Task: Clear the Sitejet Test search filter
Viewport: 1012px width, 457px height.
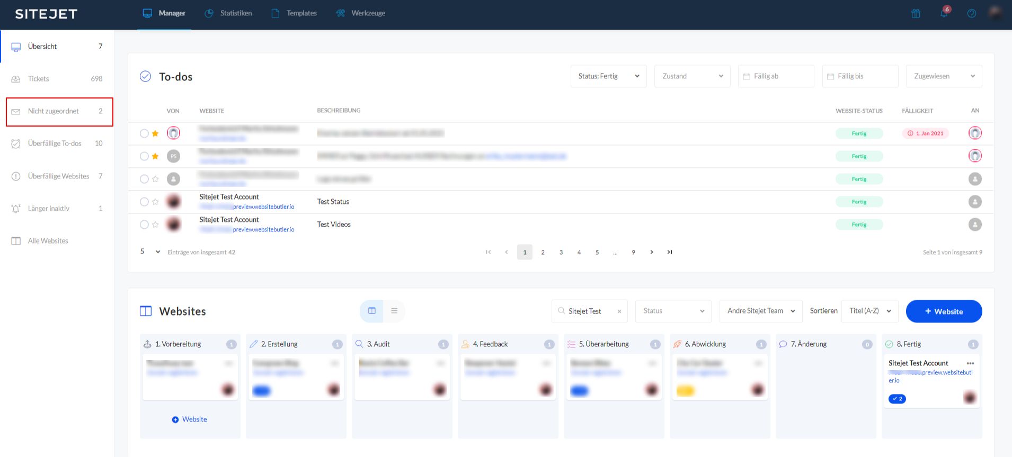Action: (619, 311)
